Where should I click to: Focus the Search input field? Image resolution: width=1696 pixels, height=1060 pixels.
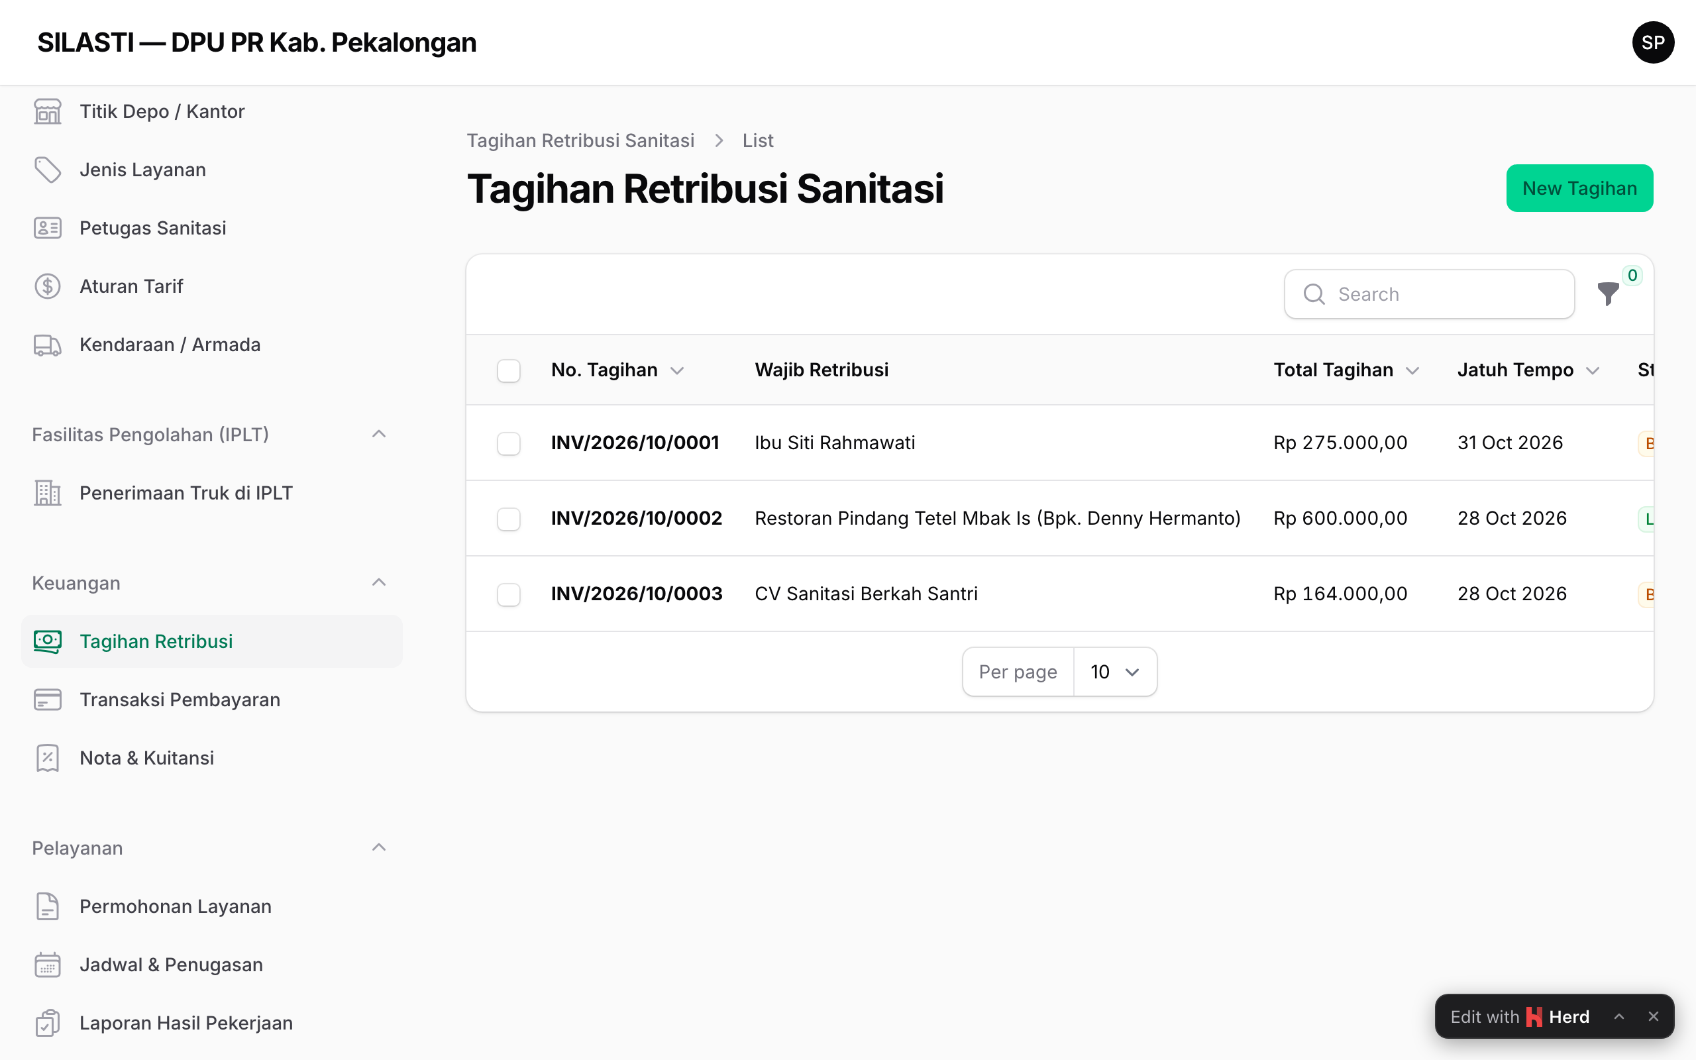pyautogui.click(x=1430, y=293)
